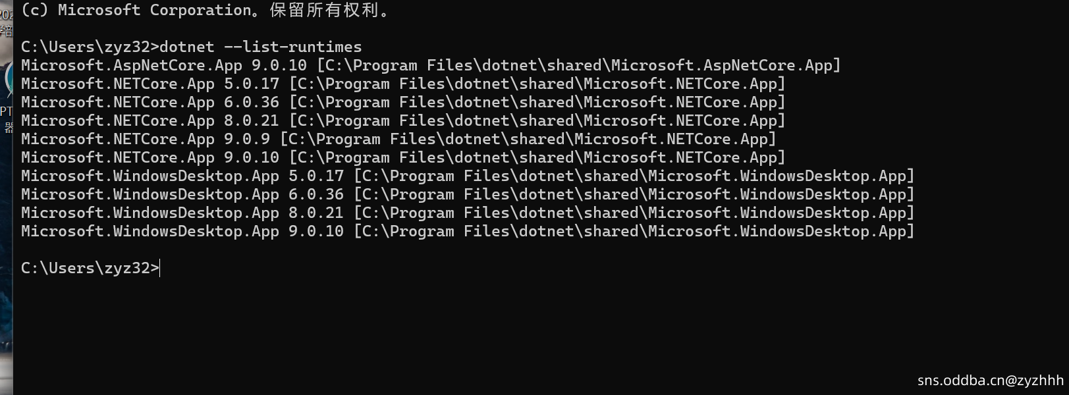Click version 8.0.21 of WindowsDesktop.App

tap(316, 213)
